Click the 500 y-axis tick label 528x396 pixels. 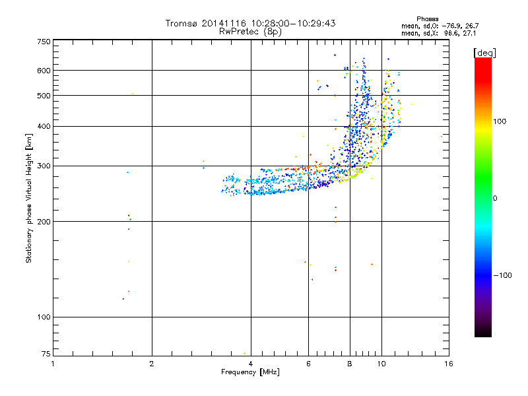(44, 96)
